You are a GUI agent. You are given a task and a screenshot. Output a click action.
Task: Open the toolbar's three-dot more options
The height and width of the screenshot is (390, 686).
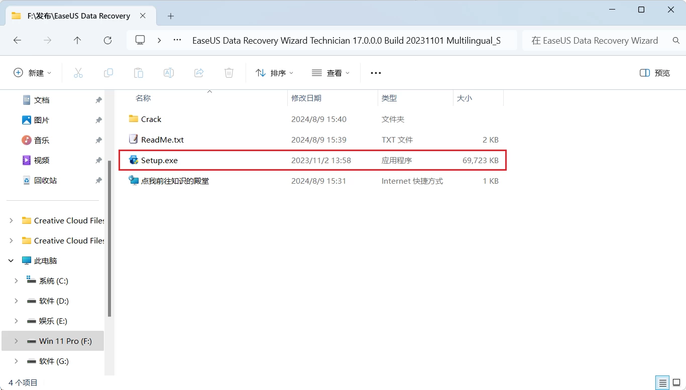coord(376,73)
